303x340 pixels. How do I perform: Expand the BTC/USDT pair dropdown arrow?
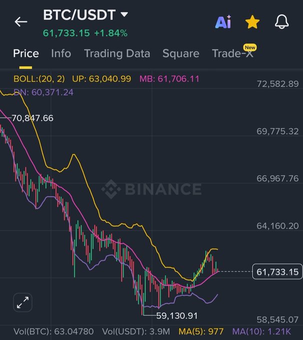[124, 14]
